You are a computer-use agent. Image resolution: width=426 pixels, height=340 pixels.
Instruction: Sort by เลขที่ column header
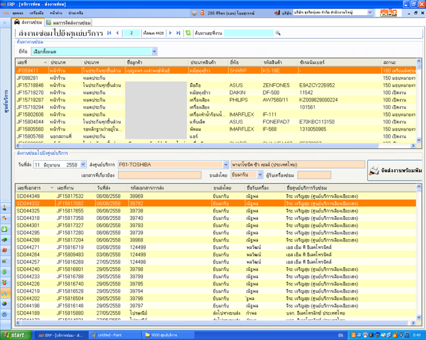(32, 63)
